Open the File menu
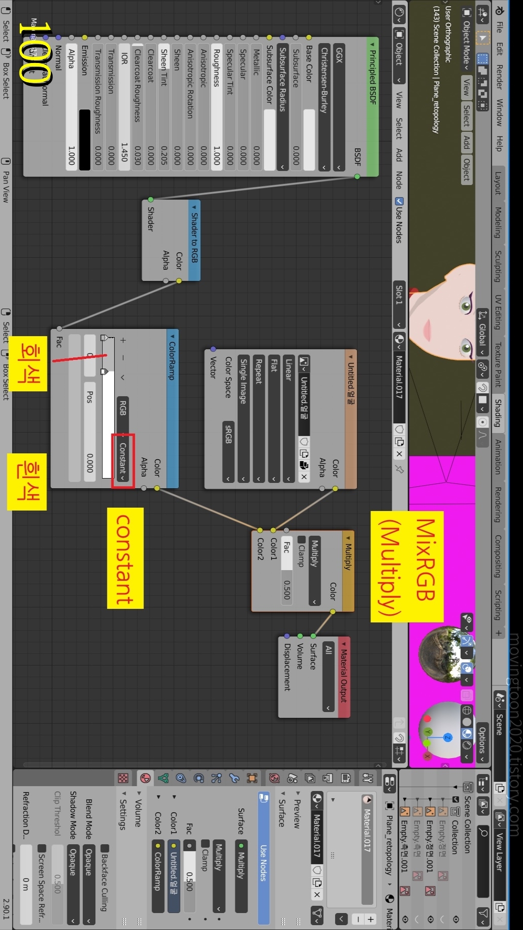This screenshot has width=523, height=930. pyautogui.click(x=499, y=28)
